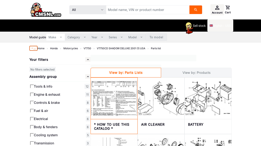Open the All search category dropdown
Screen dimensions: 261x146
point(88,10)
